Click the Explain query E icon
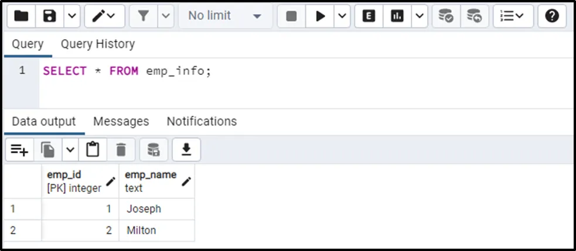Image resolution: width=576 pixels, height=251 pixels. pos(369,16)
